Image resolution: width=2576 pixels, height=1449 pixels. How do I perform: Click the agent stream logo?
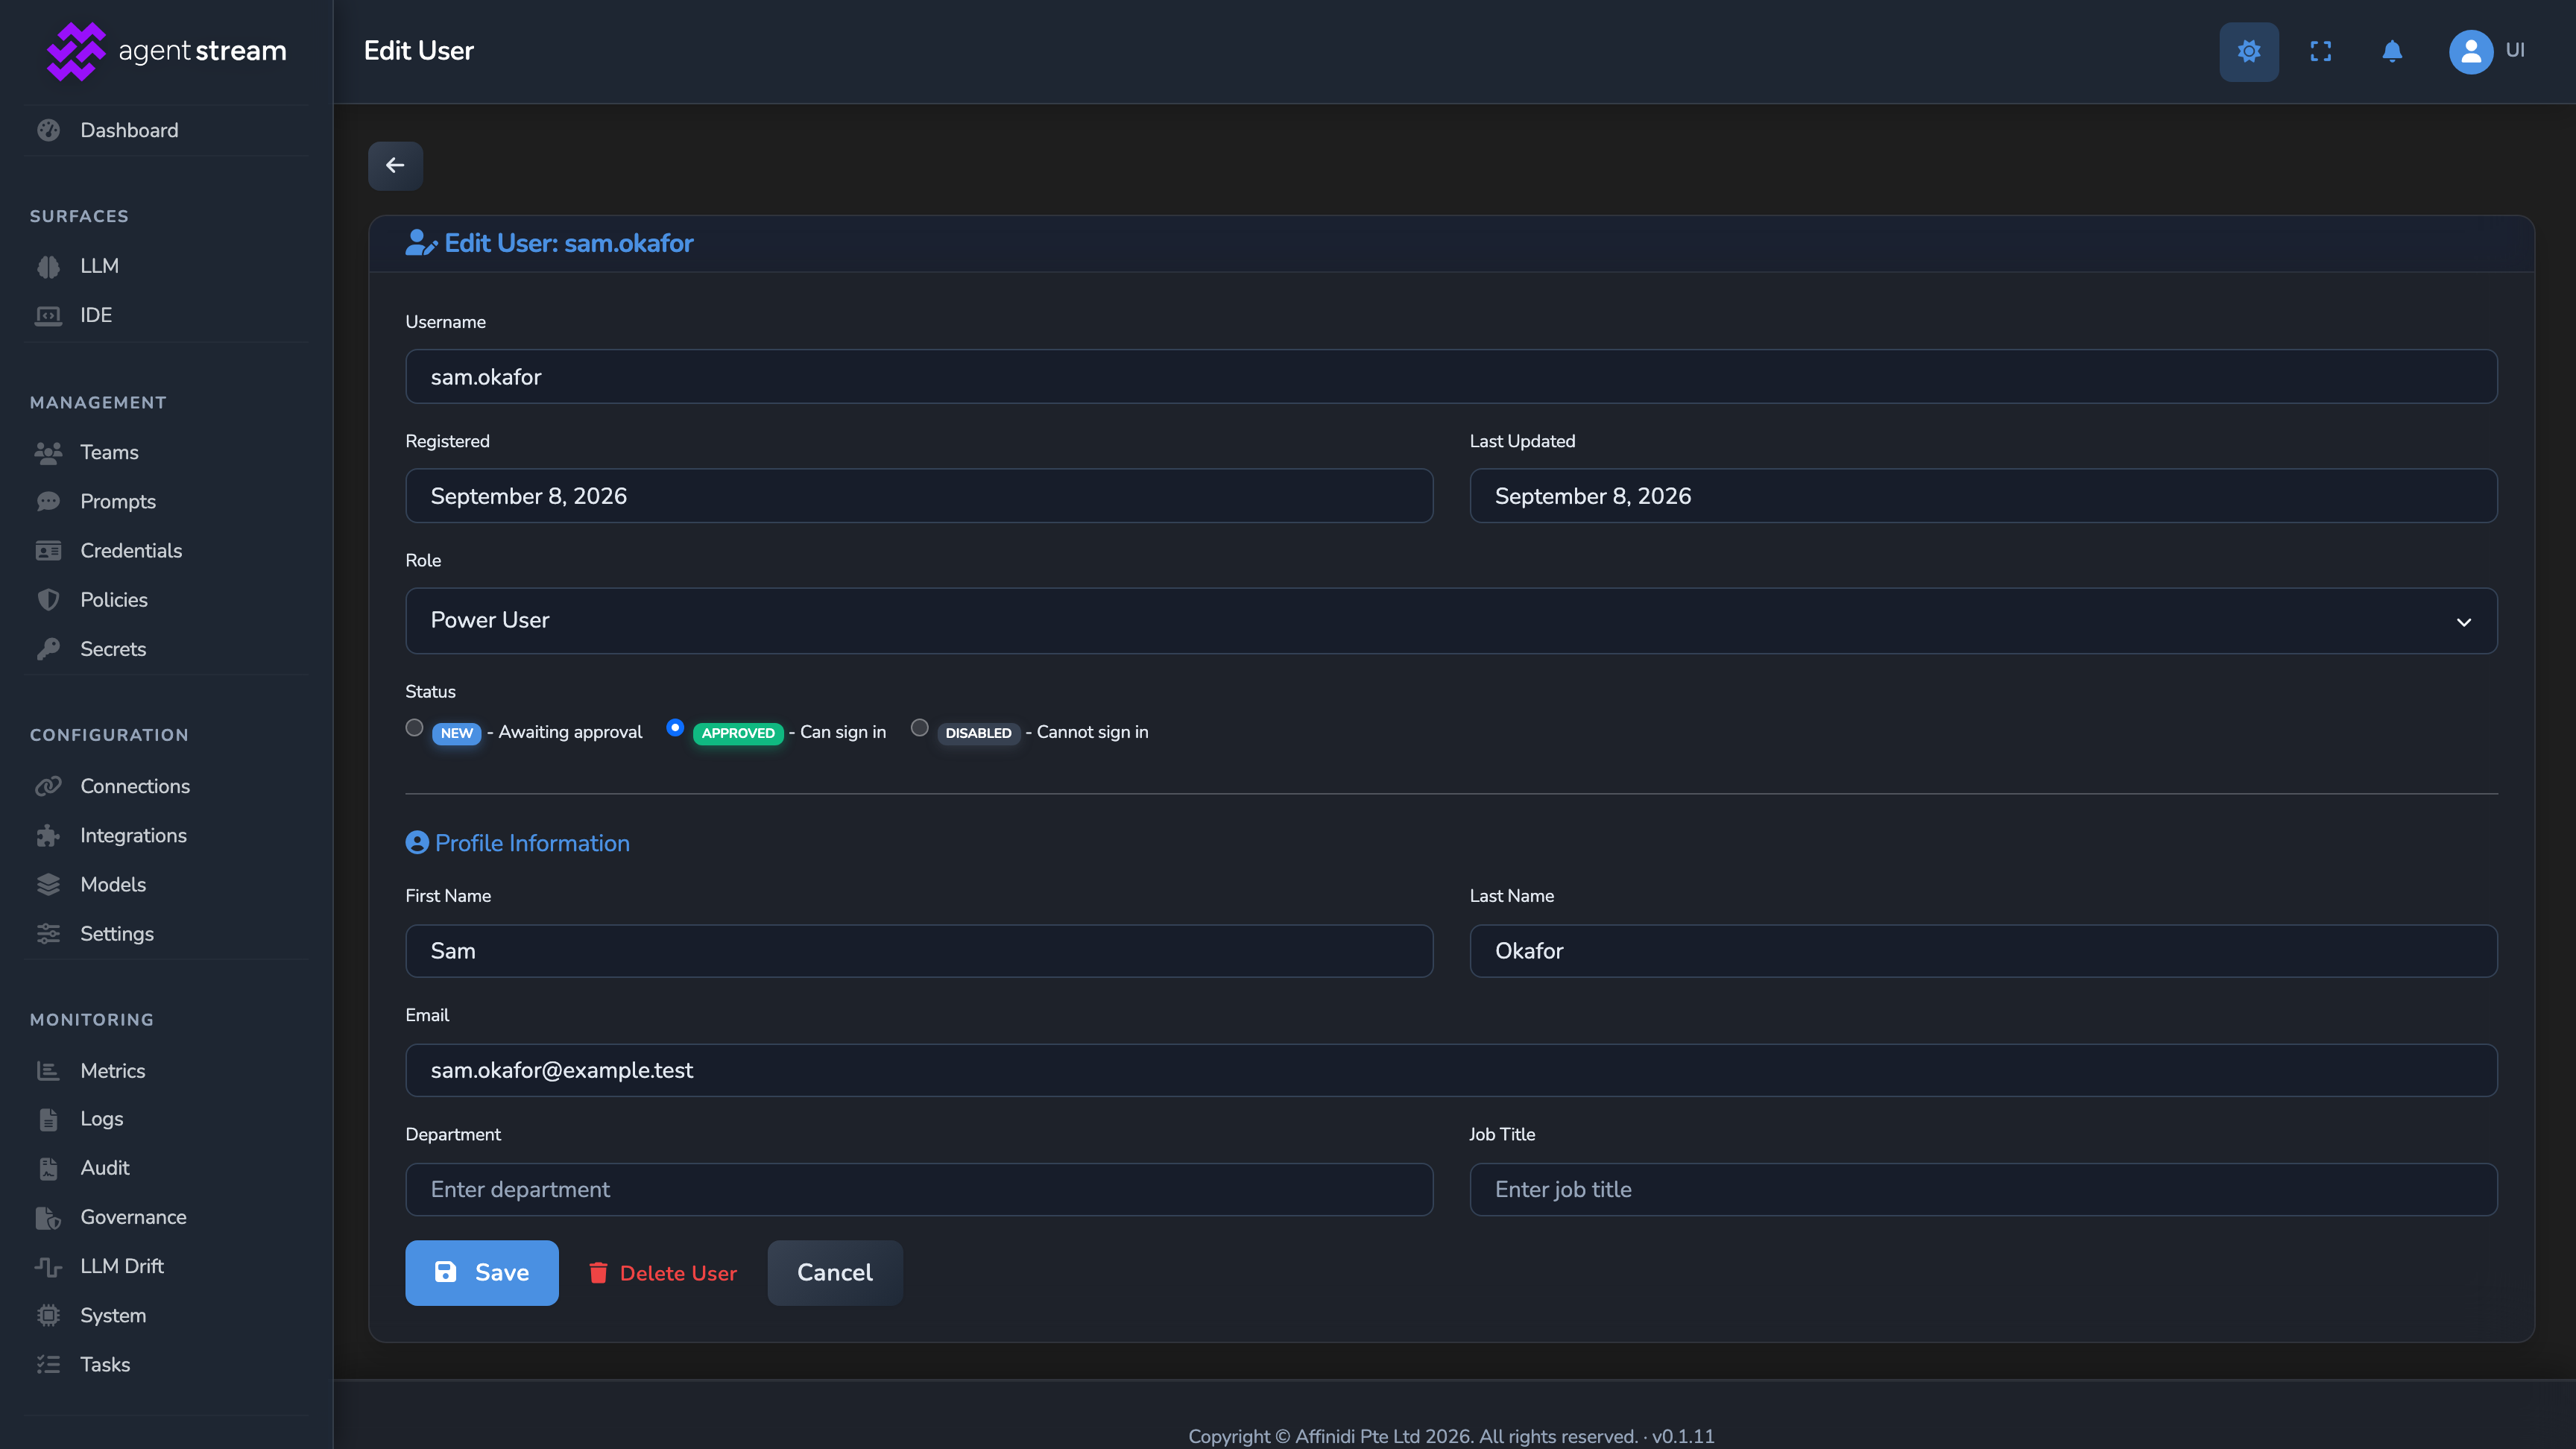click(x=166, y=51)
